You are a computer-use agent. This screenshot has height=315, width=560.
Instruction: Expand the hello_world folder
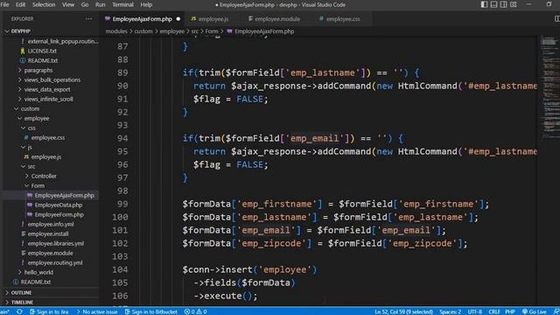tap(38, 272)
